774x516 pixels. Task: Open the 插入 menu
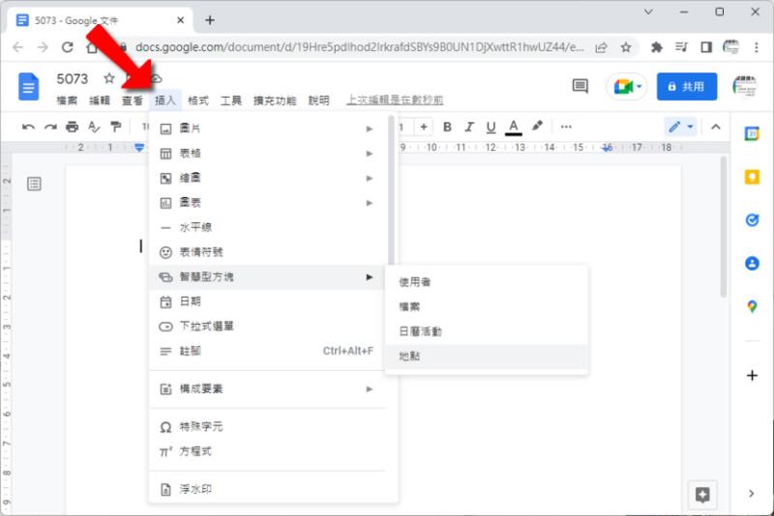[164, 100]
